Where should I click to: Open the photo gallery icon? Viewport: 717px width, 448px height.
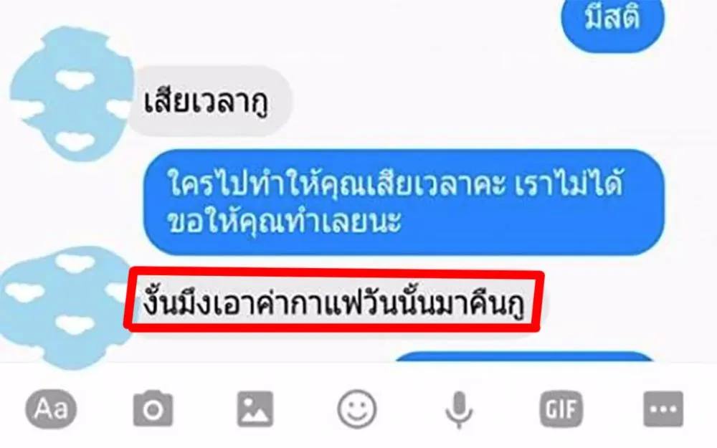(255, 409)
